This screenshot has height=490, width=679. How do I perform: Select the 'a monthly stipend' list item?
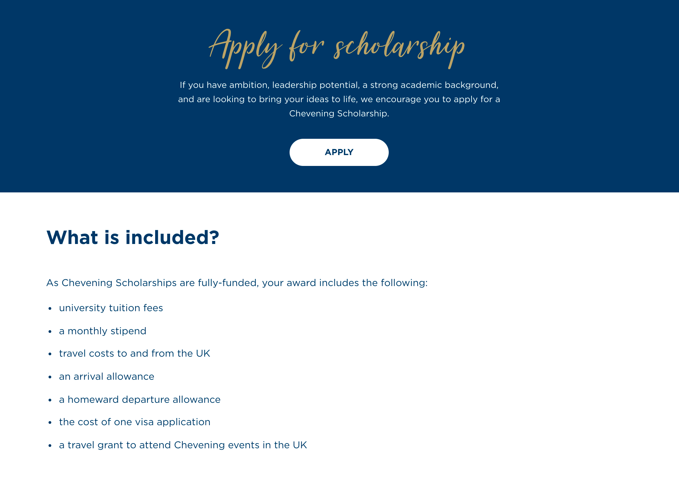pos(103,331)
